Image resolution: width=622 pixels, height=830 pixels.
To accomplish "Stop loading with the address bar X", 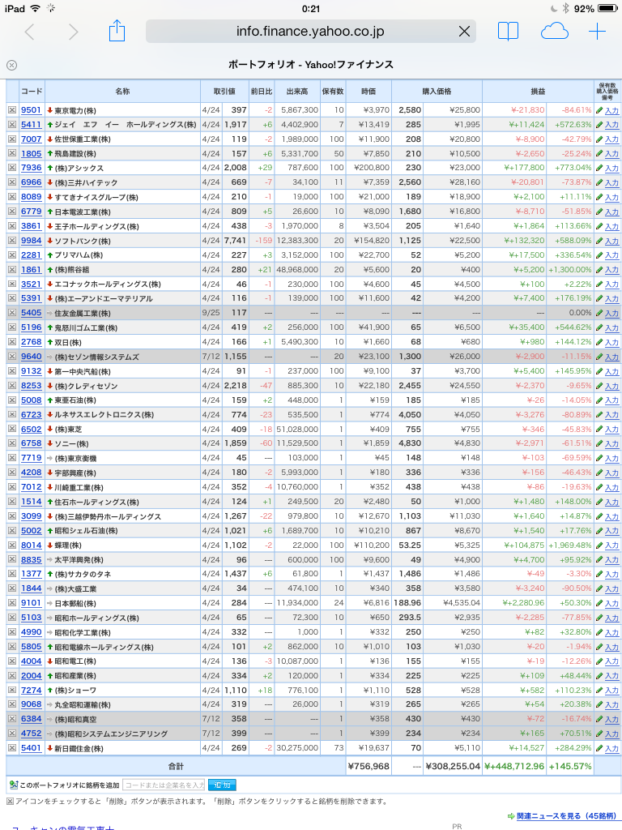I will pyautogui.click(x=464, y=32).
